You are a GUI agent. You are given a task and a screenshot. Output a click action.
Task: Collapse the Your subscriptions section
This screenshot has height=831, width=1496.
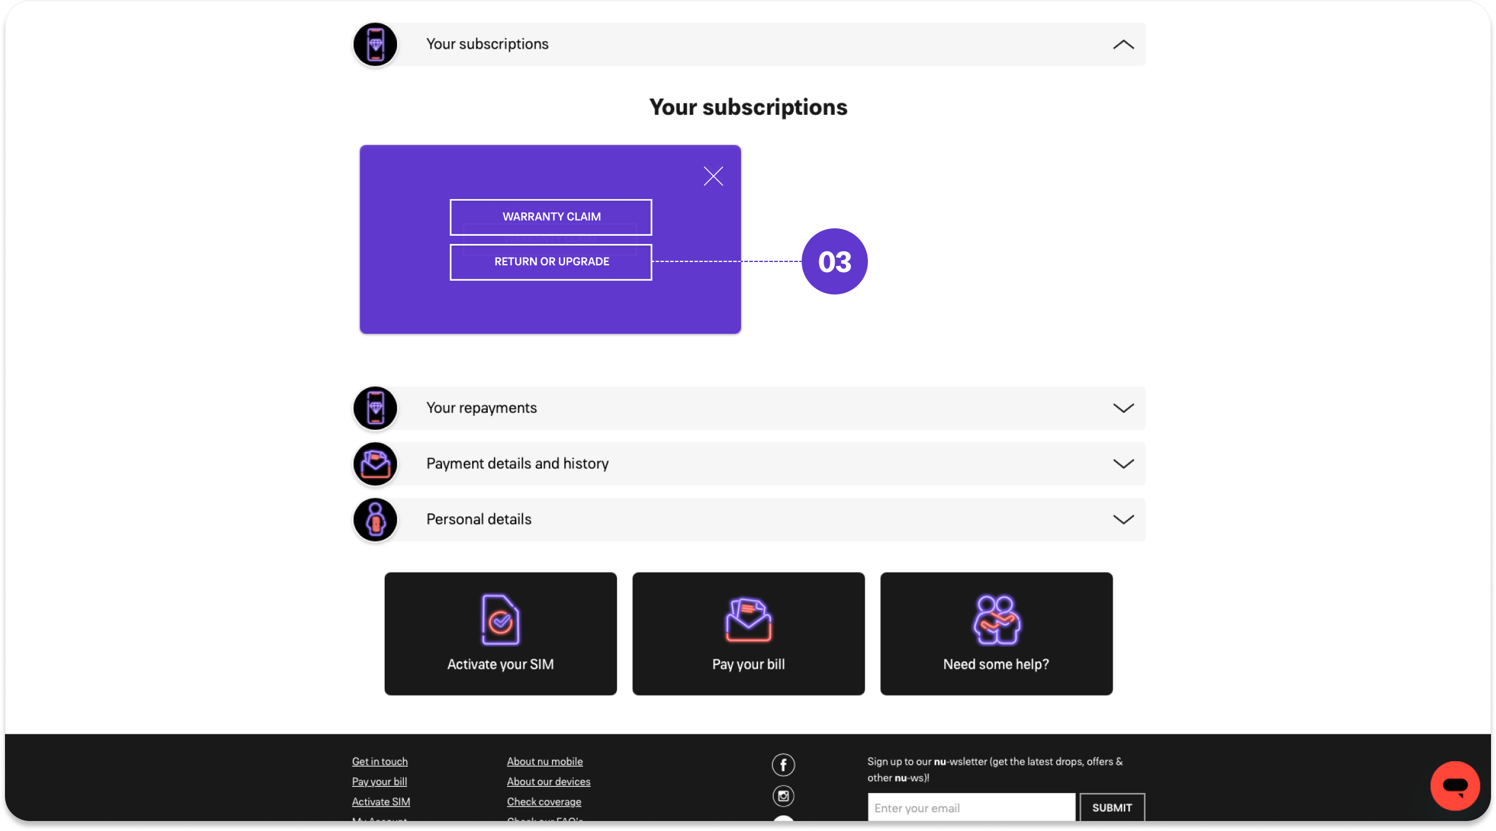coord(1123,44)
